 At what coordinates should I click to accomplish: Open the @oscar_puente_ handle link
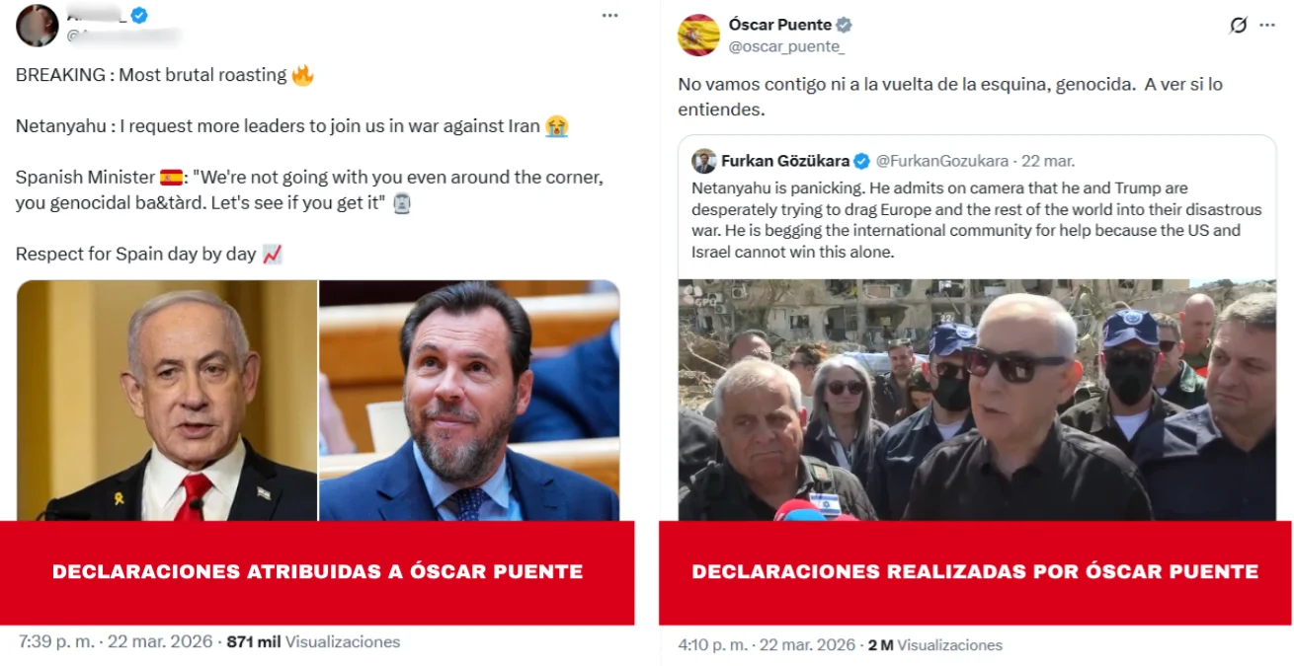[786, 46]
